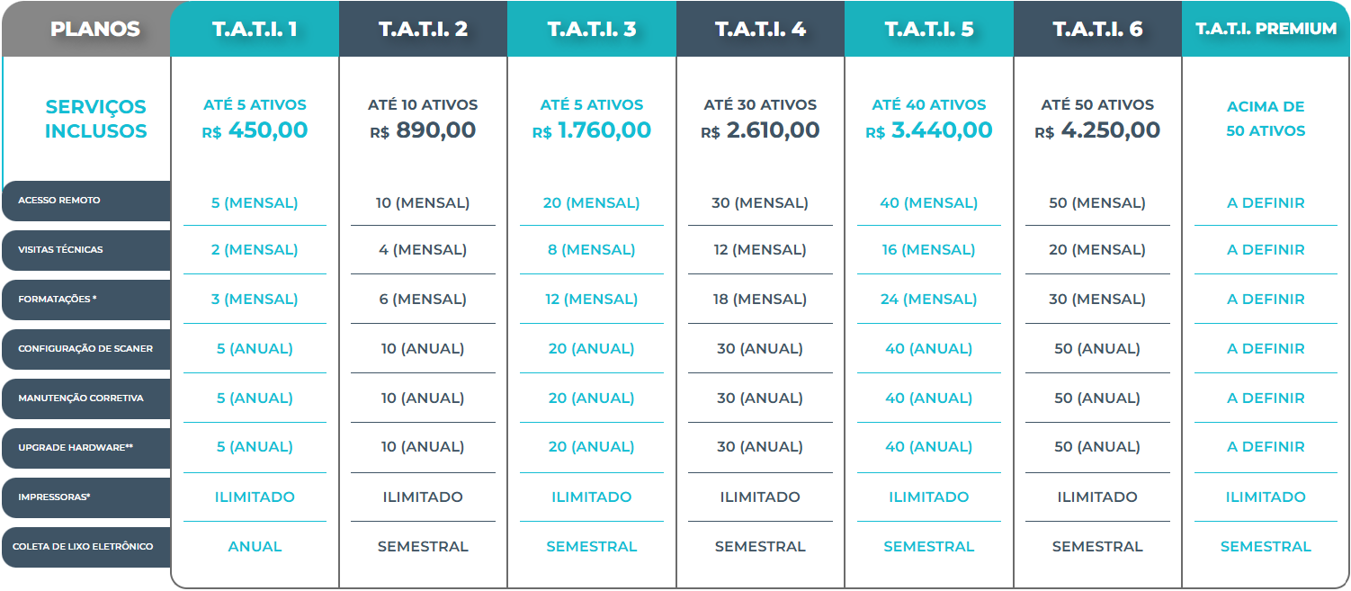Click the PLANOS header cell
This screenshot has height=591, width=1351.
click(94, 29)
